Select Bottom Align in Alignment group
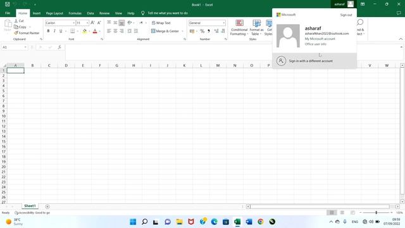405x228 pixels. [121, 23]
